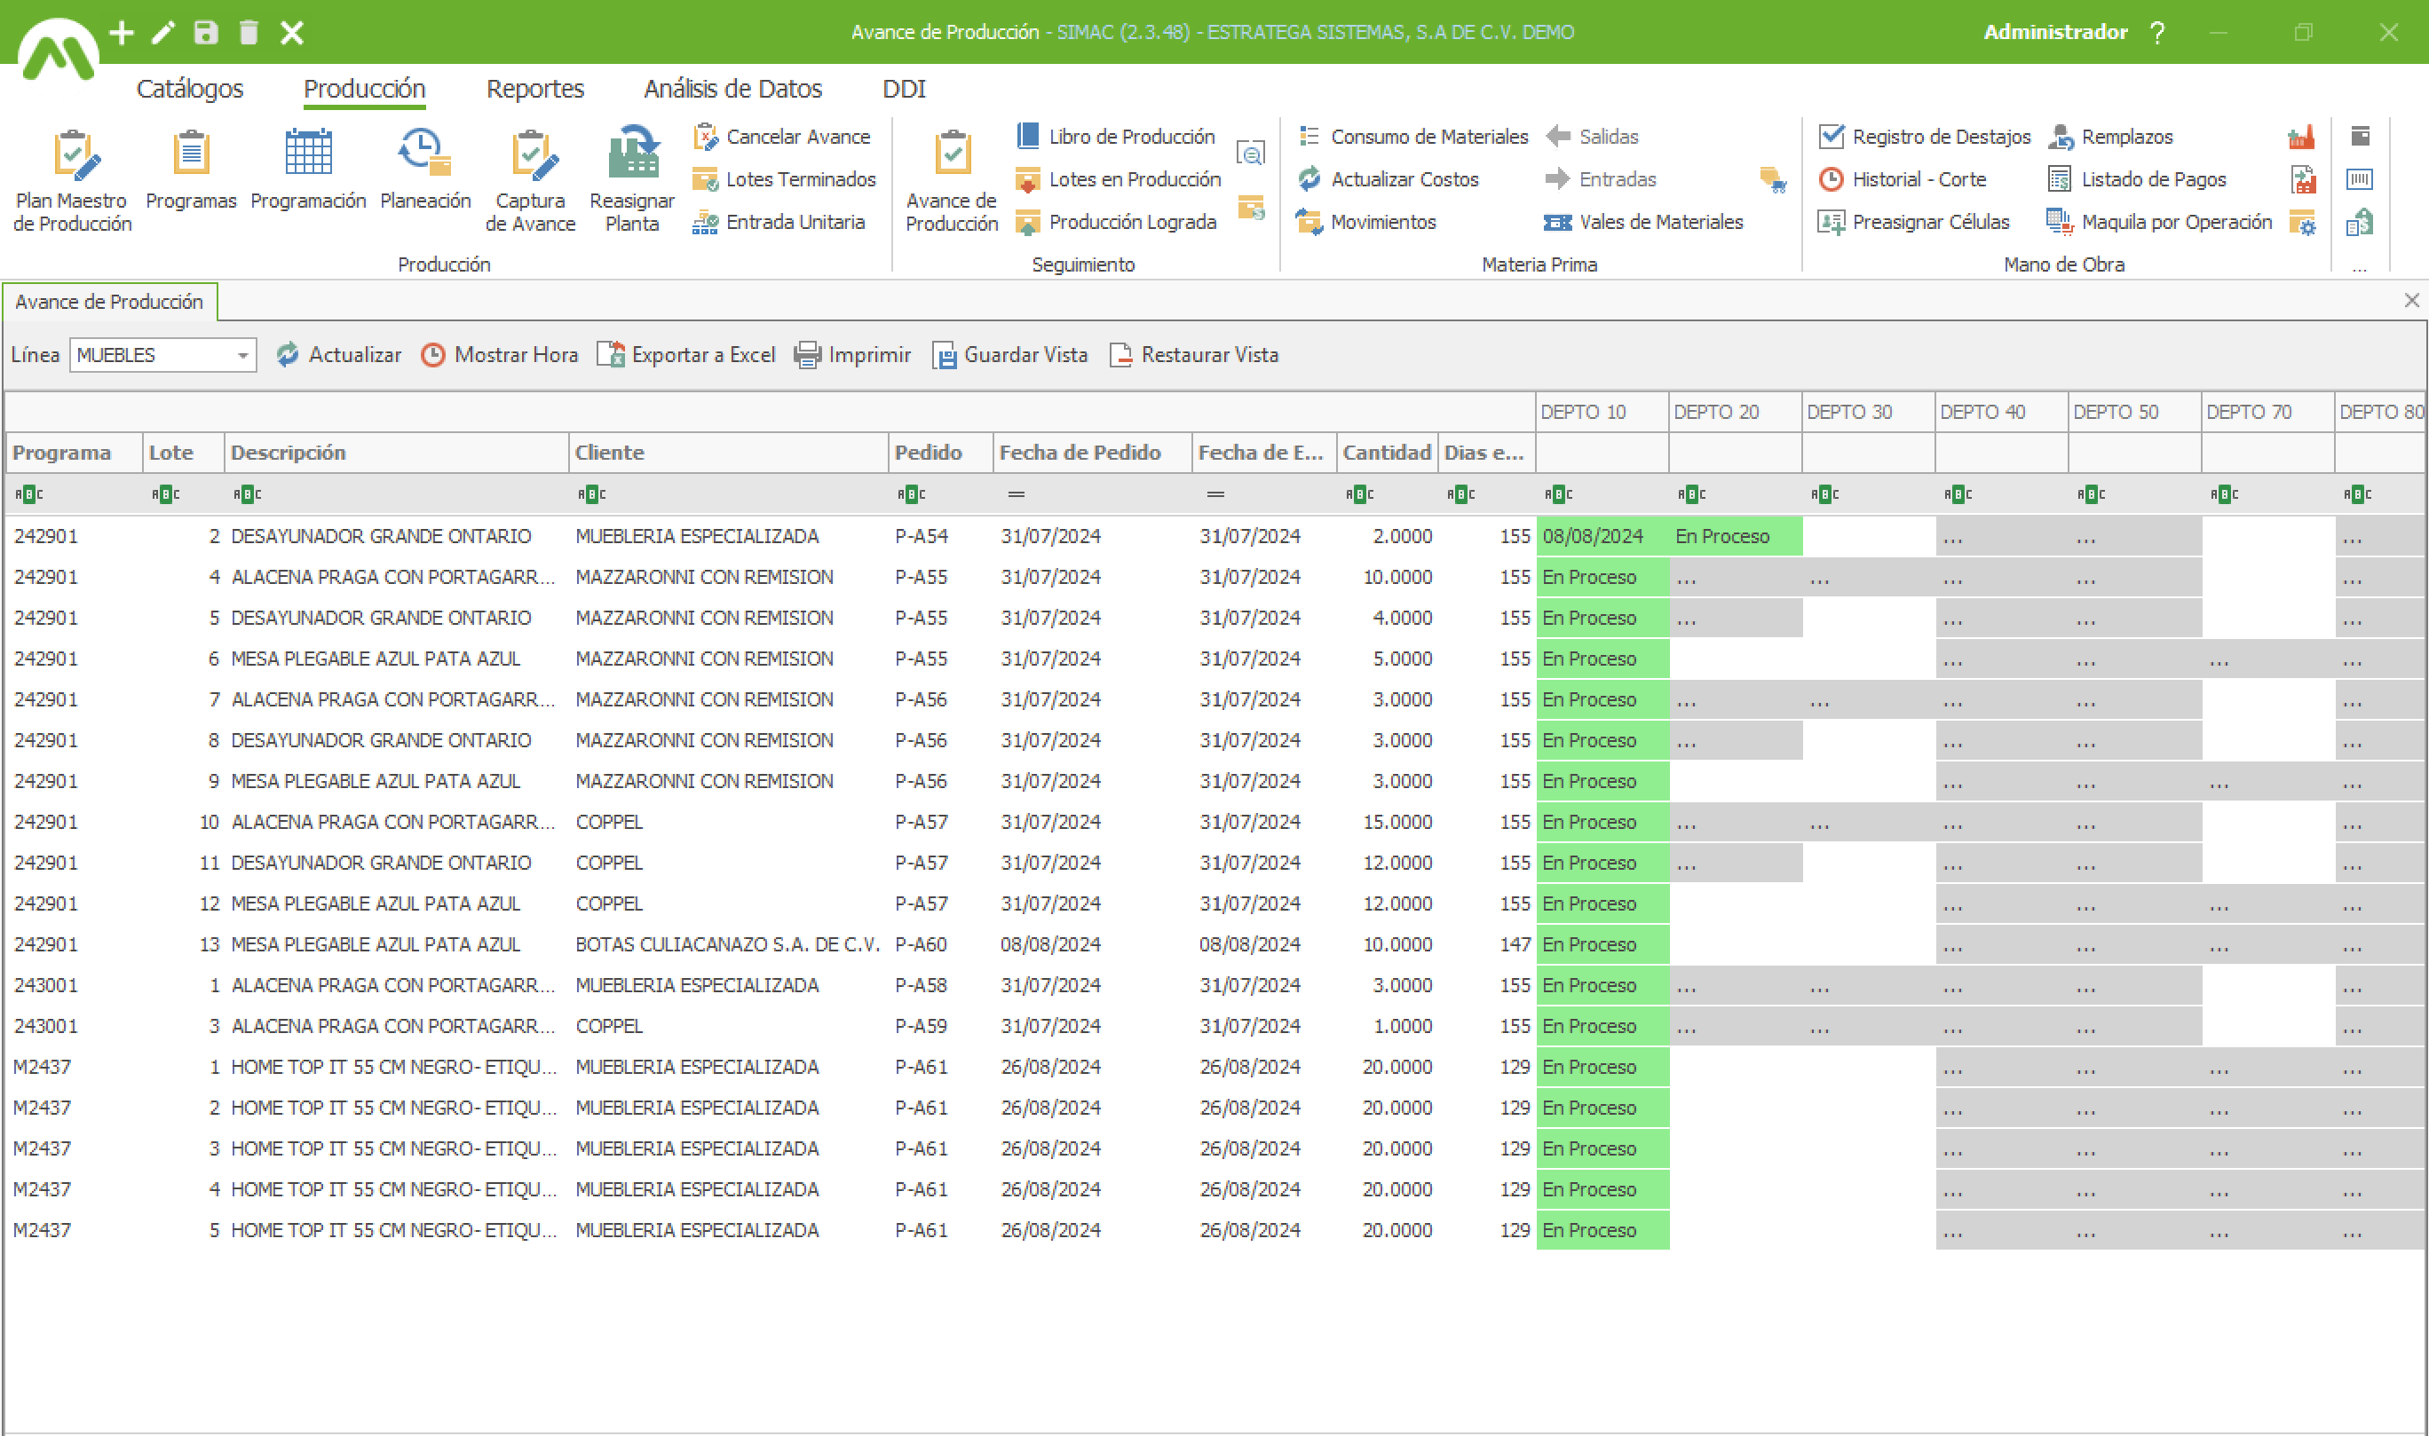Click the Actualizar refresh button
The image size is (2429, 1436).
click(339, 355)
